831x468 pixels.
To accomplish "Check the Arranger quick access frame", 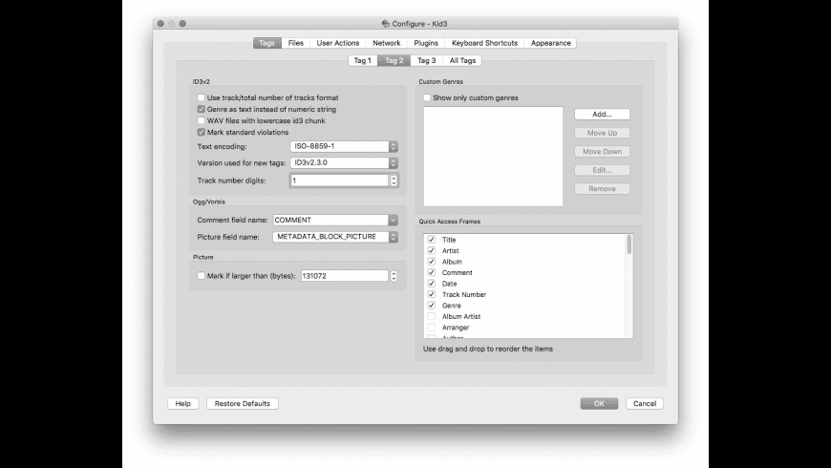I will (x=432, y=328).
